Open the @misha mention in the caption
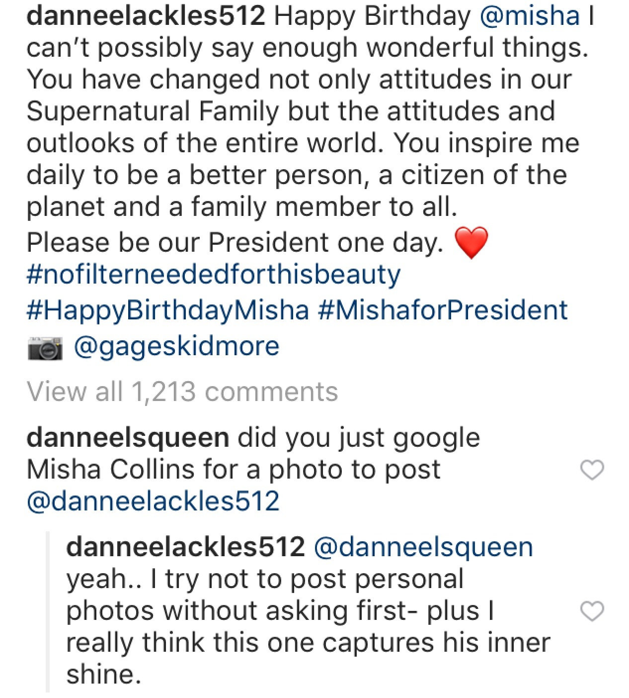629x698 pixels. (x=530, y=16)
